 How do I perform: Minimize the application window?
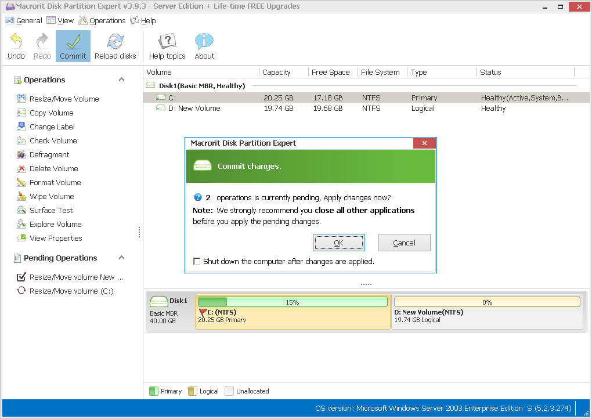[545, 6]
